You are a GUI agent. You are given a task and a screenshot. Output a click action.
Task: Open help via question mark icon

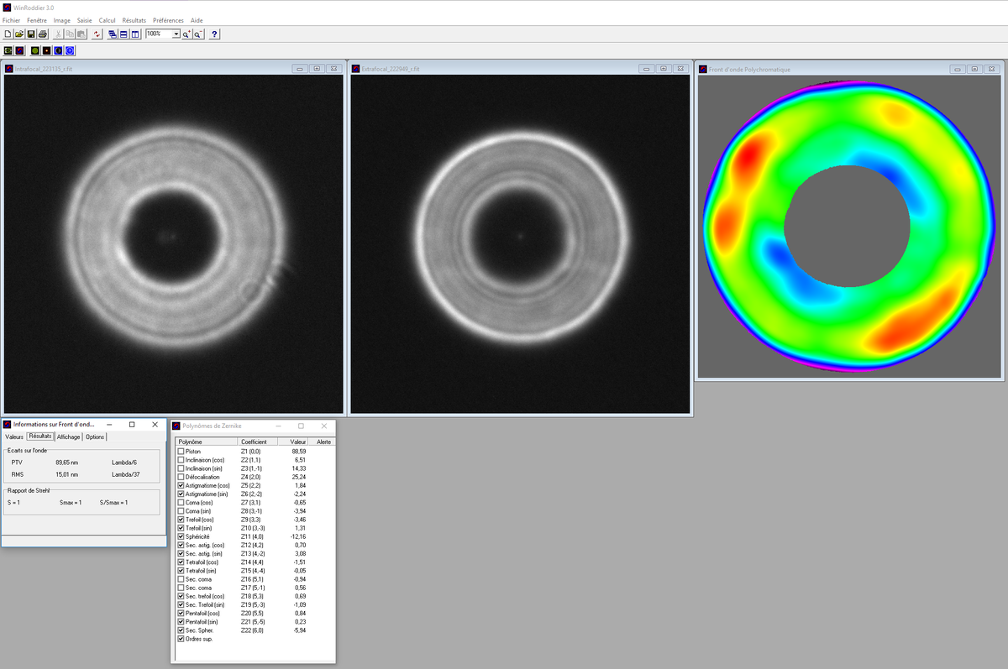pos(214,34)
